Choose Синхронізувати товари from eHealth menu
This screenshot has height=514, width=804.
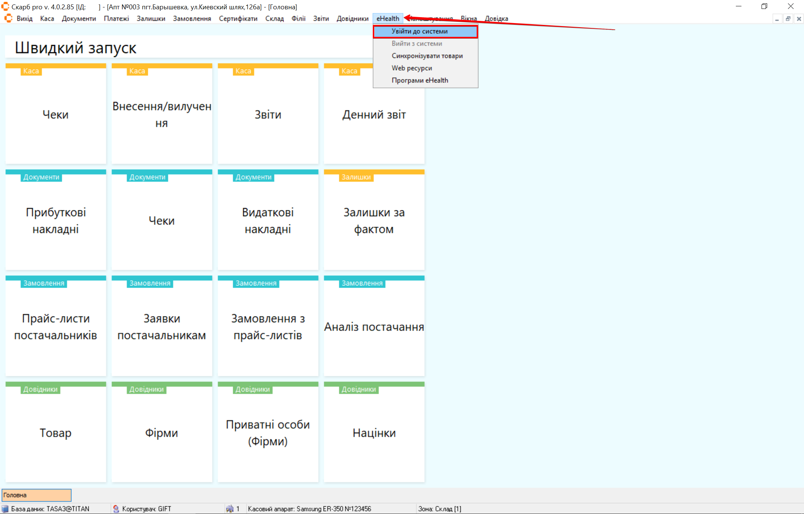(427, 56)
